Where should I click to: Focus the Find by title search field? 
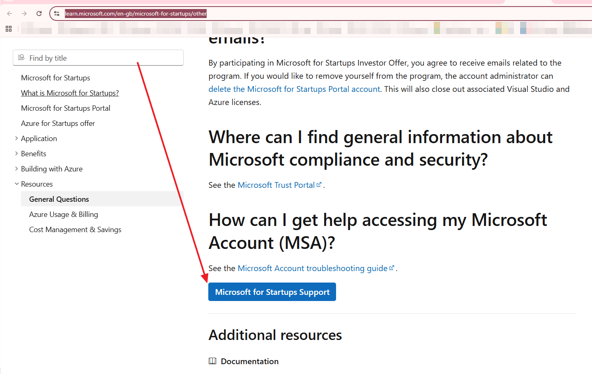(x=98, y=58)
